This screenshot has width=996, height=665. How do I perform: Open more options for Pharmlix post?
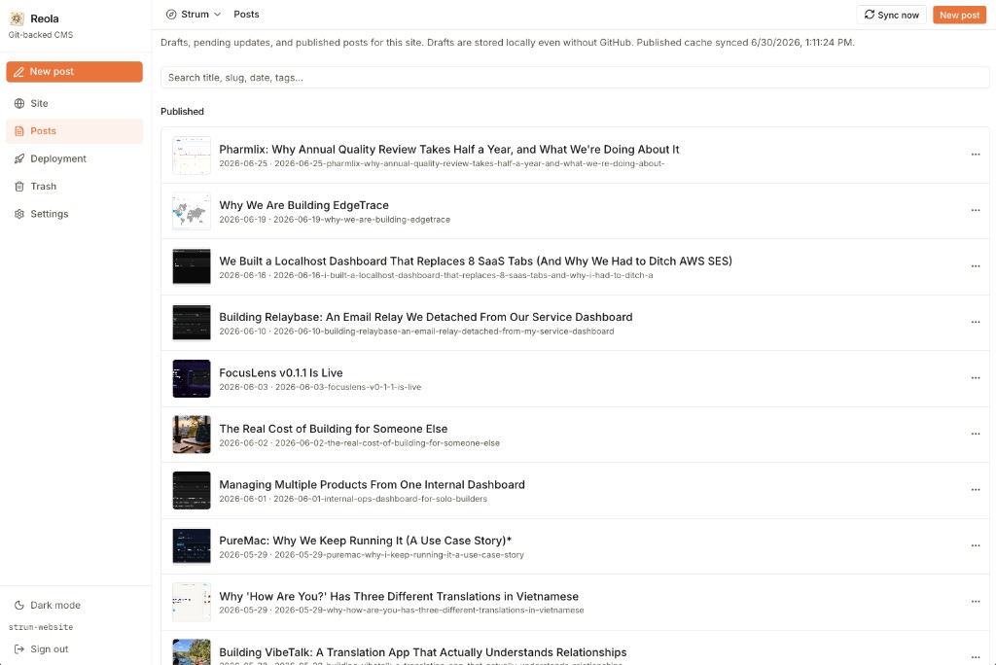pos(975,155)
